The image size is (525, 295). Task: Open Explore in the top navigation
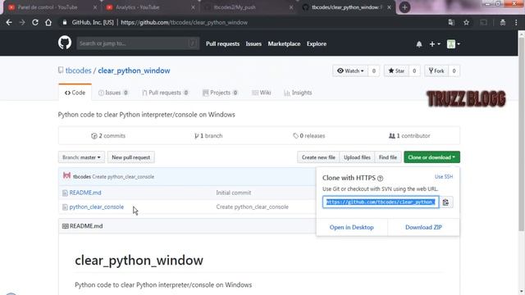point(317,43)
